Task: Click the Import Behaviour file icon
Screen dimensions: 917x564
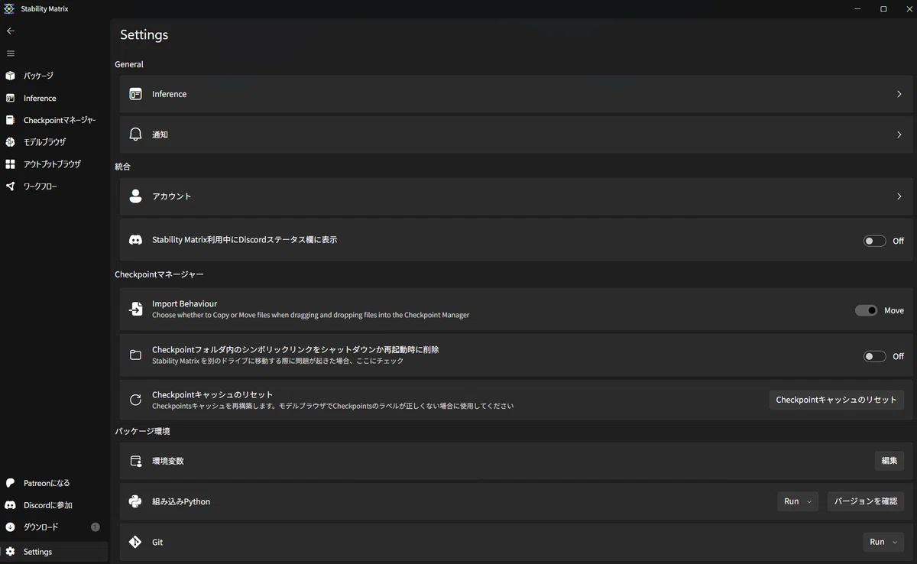Action: pyautogui.click(x=135, y=309)
